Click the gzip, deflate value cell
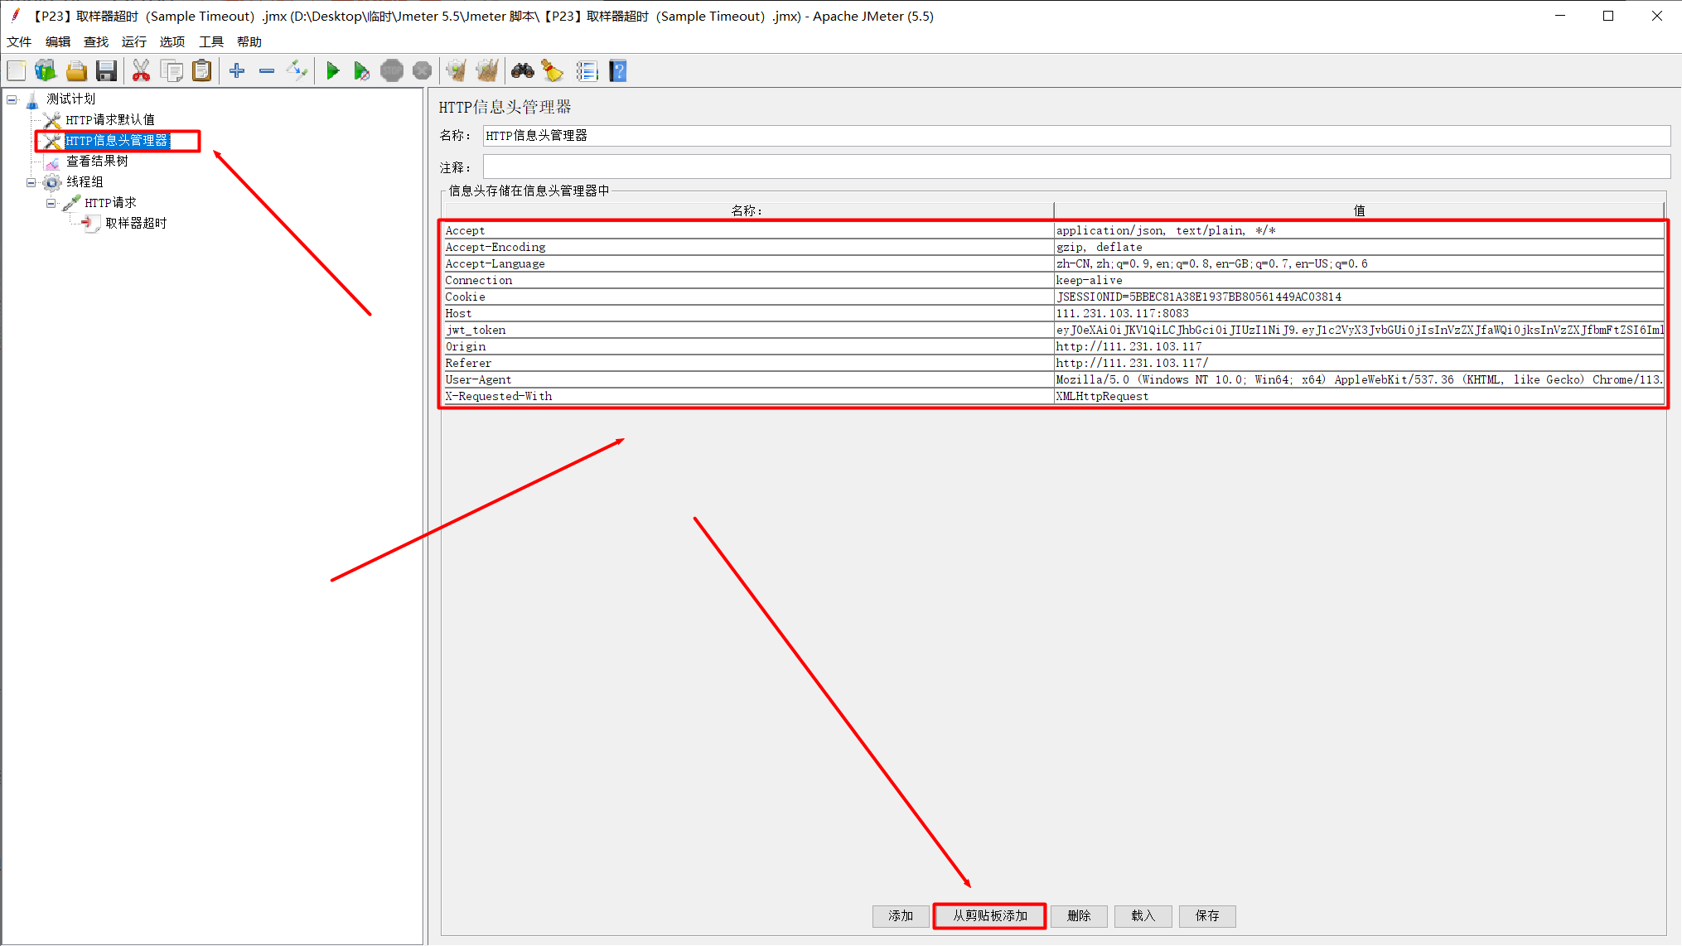Image resolution: width=1682 pixels, height=946 pixels. tap(1359, 248)
